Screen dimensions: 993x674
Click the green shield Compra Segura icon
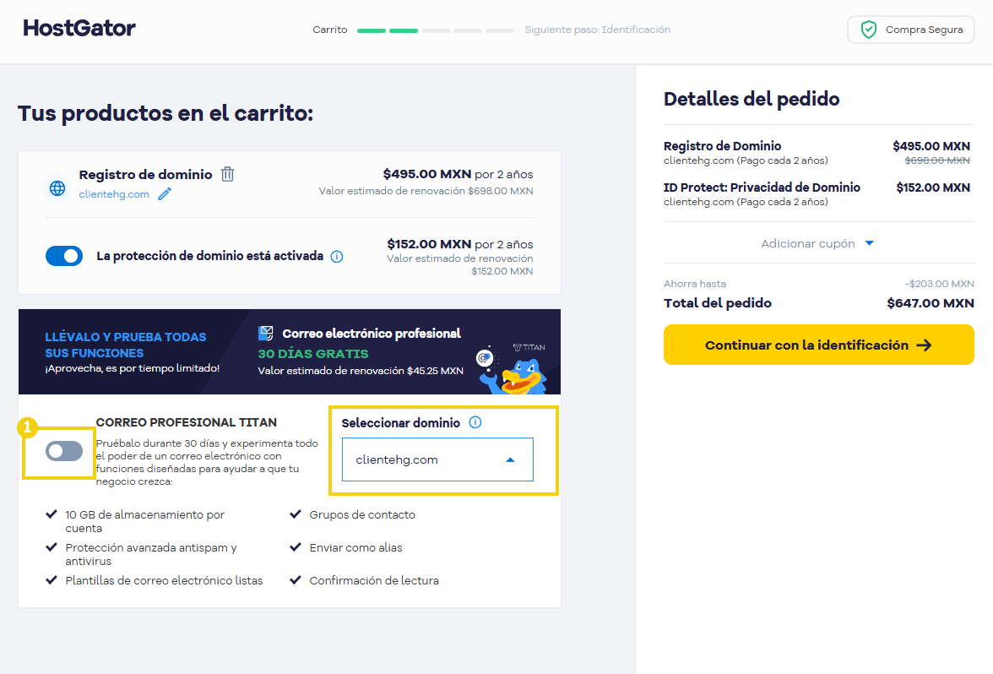pyautogui.click(x=868, y=29)
